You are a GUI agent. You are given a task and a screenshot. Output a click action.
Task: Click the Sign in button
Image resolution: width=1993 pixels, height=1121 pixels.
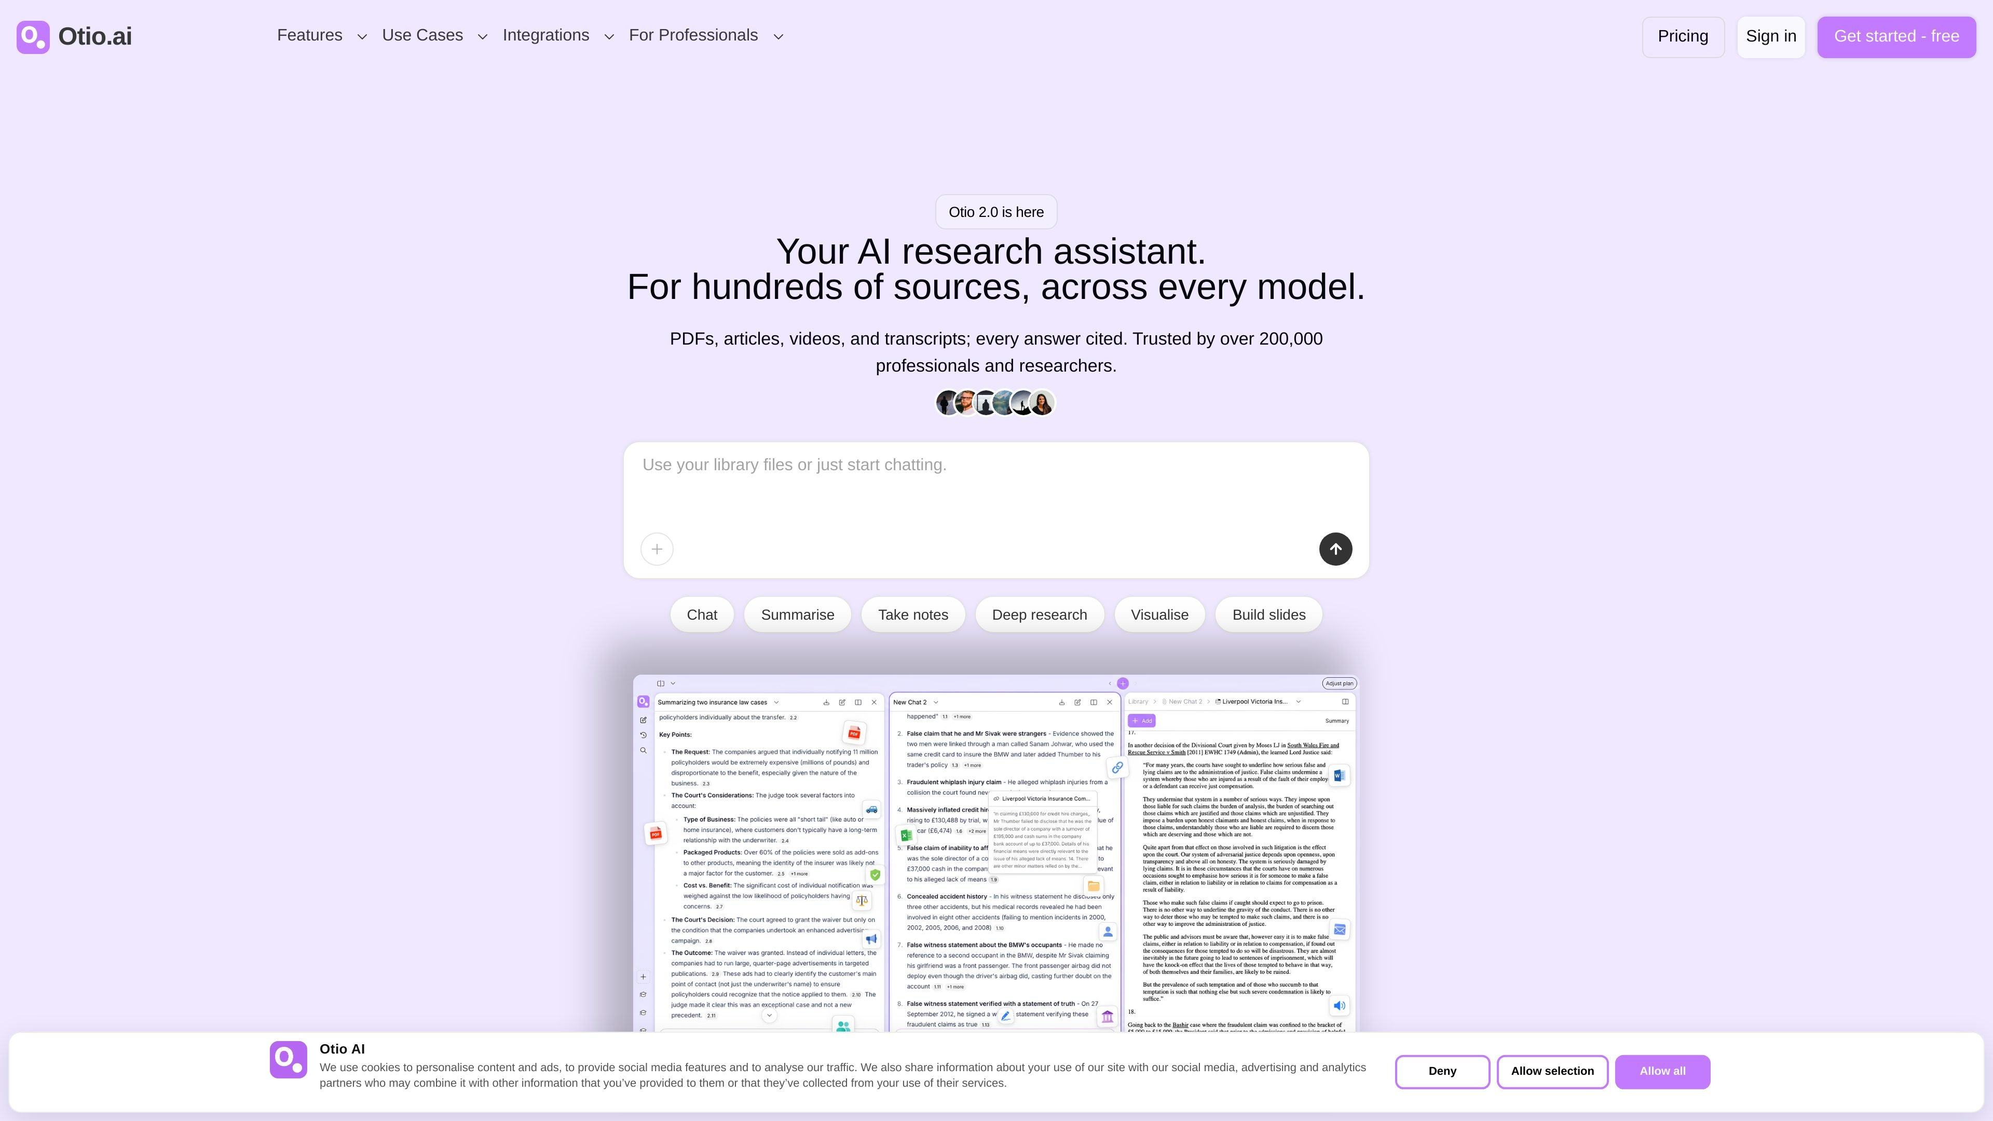pos(1771,36)
